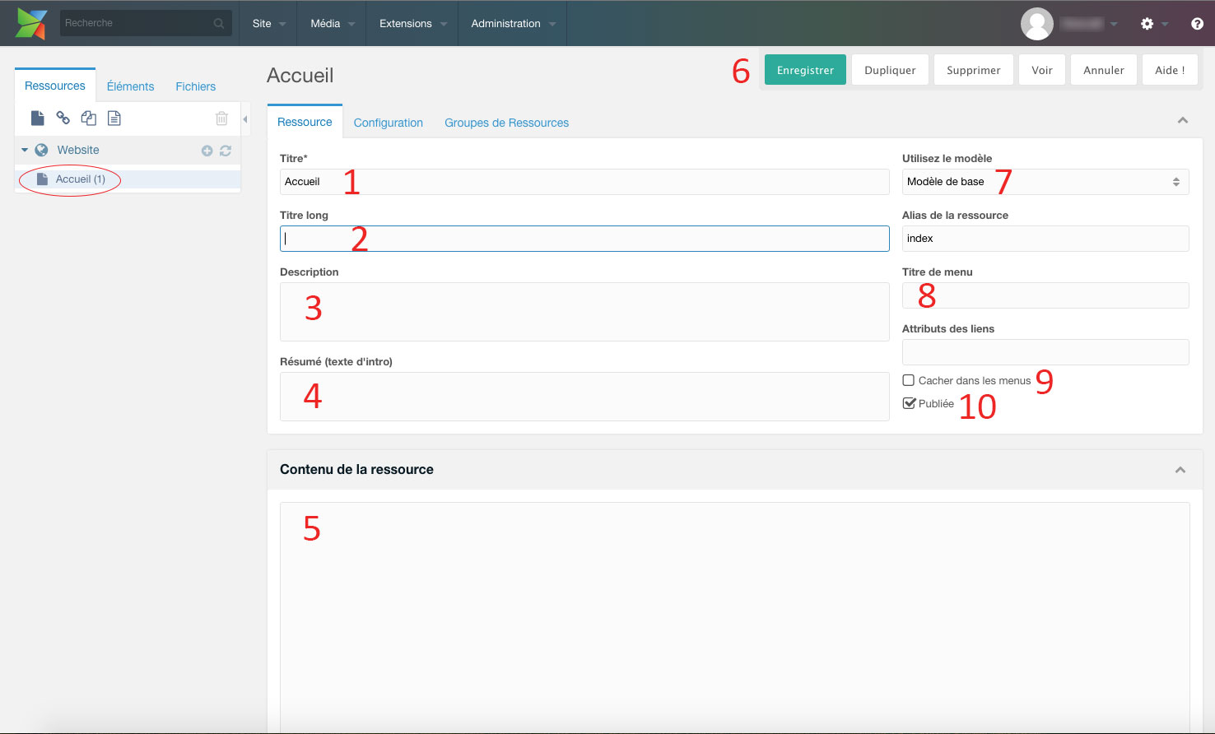Click the Voir button
Image resolution: width=1215 pixels, height=734 pixels.
coord(1042,70)
